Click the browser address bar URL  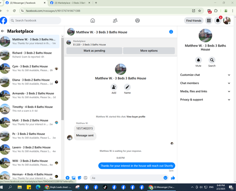coord(53,11)
